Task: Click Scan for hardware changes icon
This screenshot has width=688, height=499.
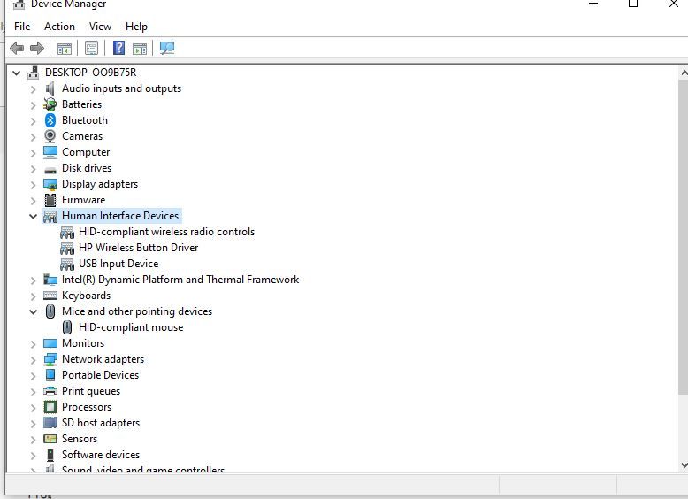Action: (166, 48)
